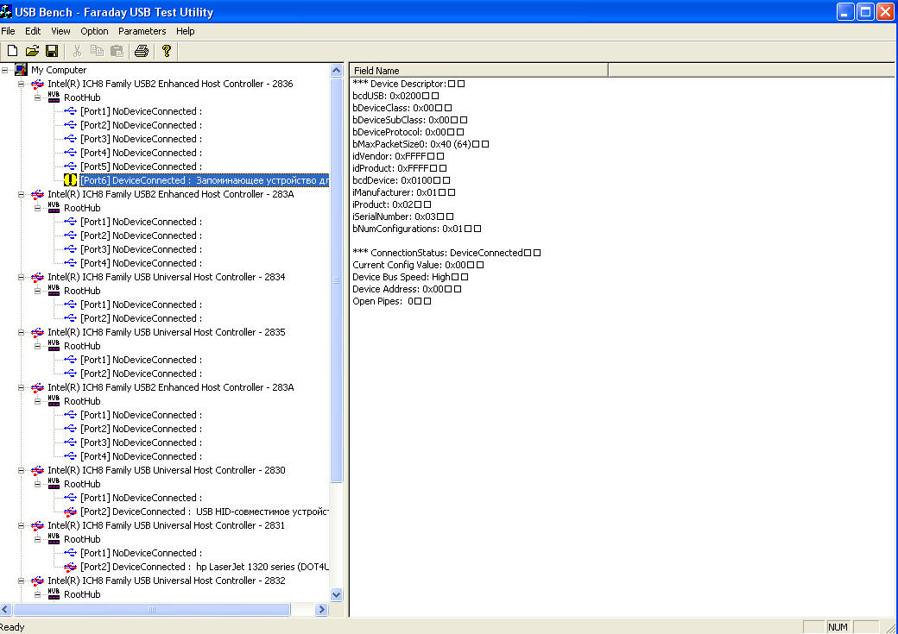The height and width of the screenshot is (634, 898).
Task: Click the controller 2832 icon
Action: (37, 581)
